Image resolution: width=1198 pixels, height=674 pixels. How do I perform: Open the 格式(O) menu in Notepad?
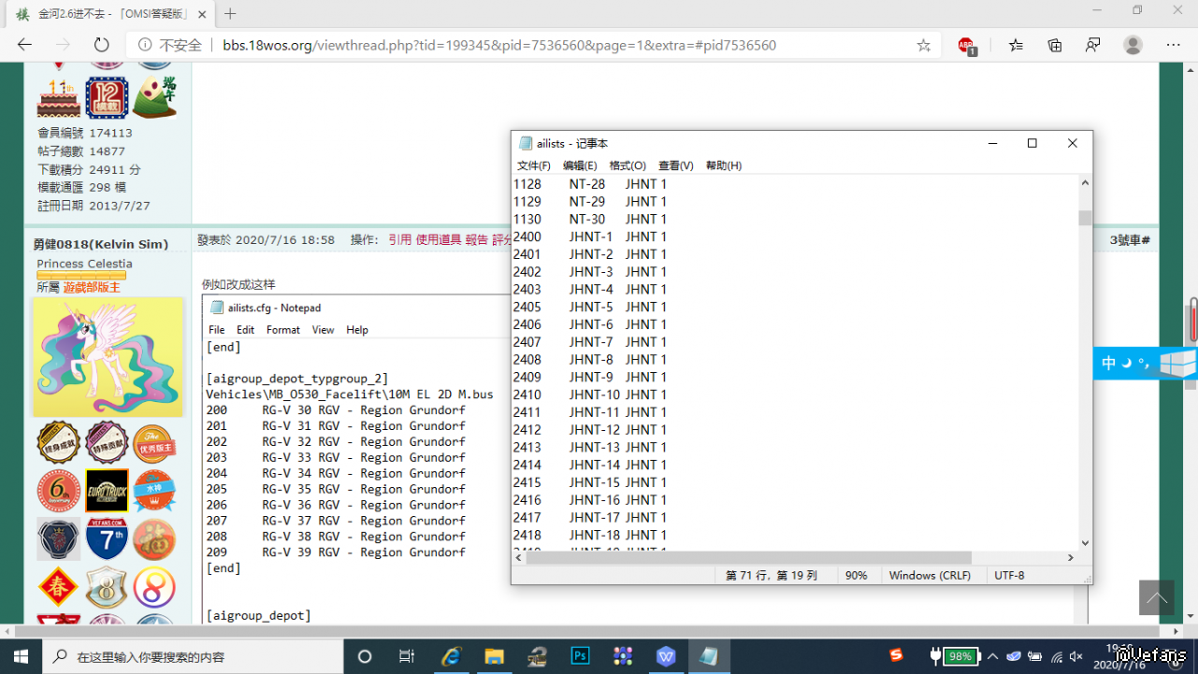[x=628, y=165]
